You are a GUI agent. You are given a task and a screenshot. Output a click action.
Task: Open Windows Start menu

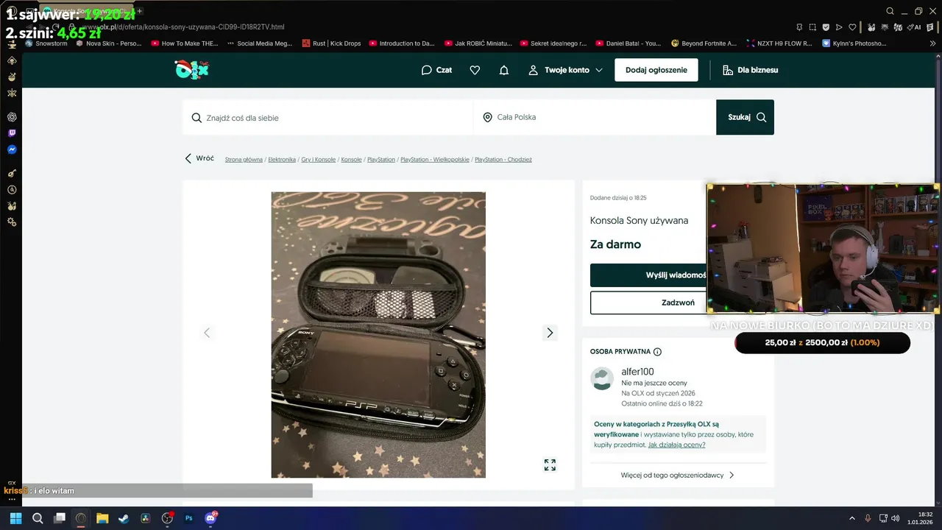[x=15, y=518]
